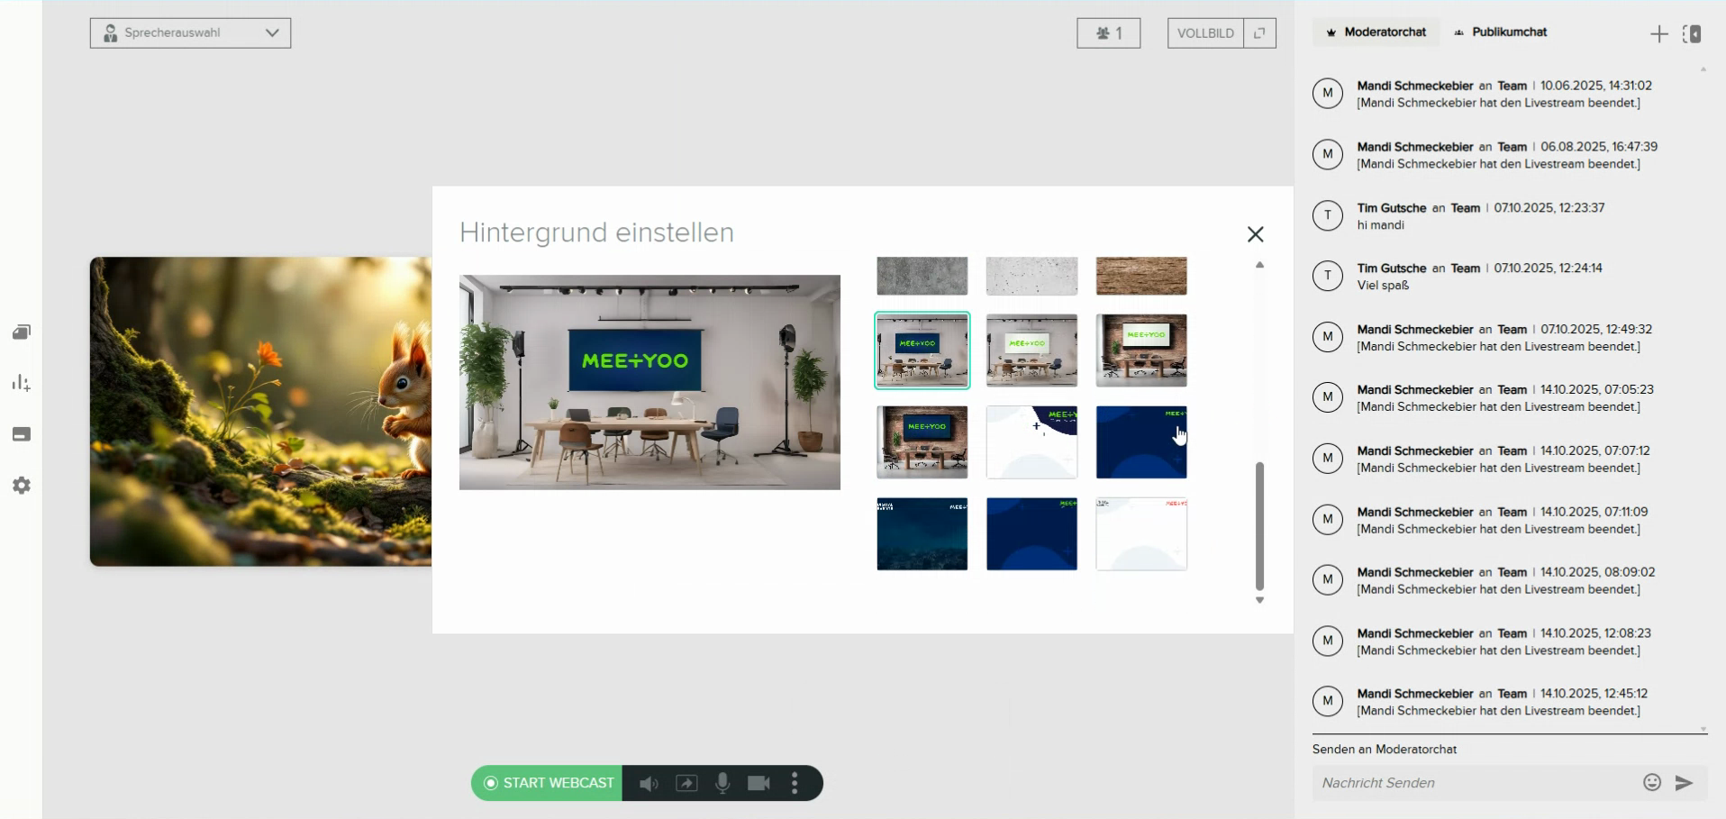Click the card icon in left sidebar

point(22,434)
